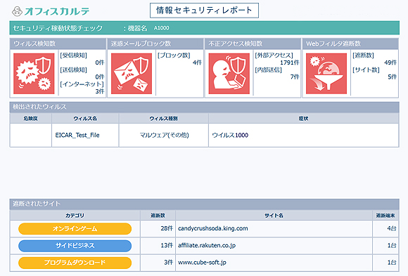Click the ウィルス名 column header
The image size is (408, 276).
[85, 119]
